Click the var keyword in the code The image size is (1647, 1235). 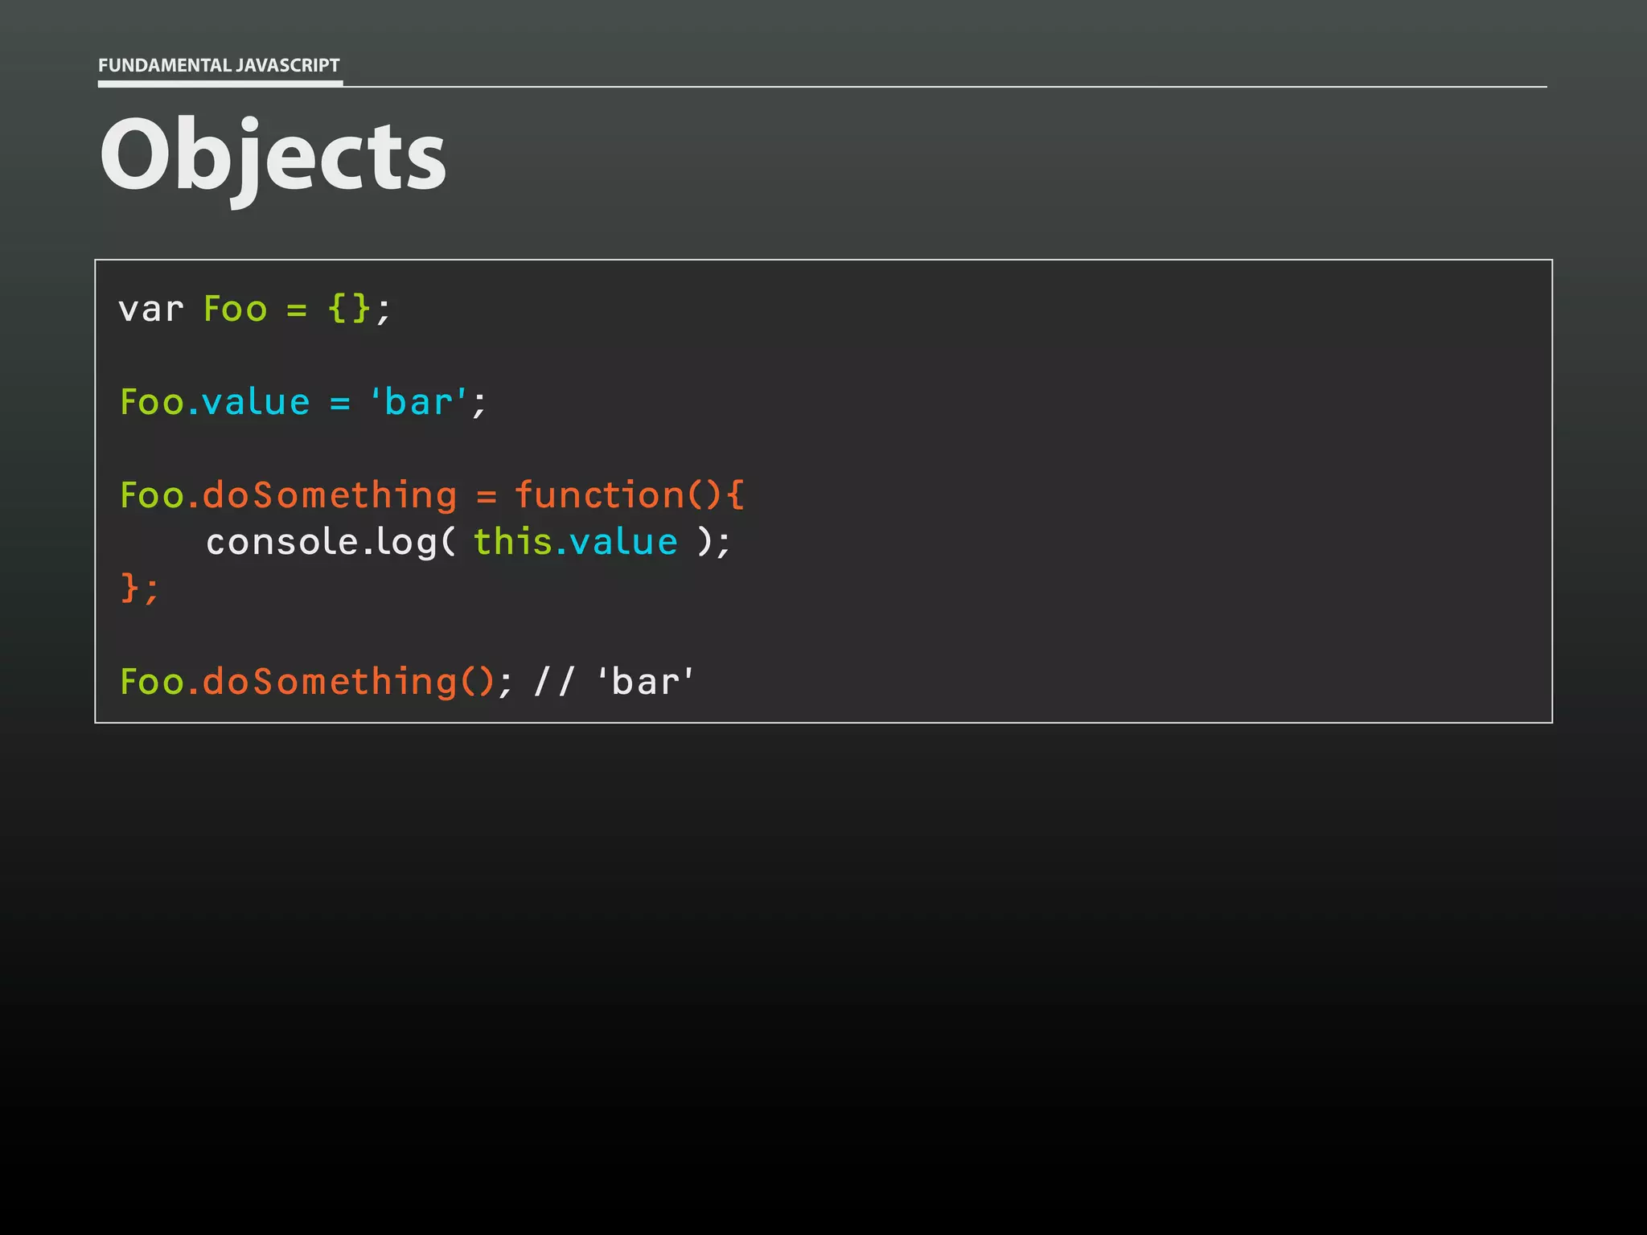(150, 310)
